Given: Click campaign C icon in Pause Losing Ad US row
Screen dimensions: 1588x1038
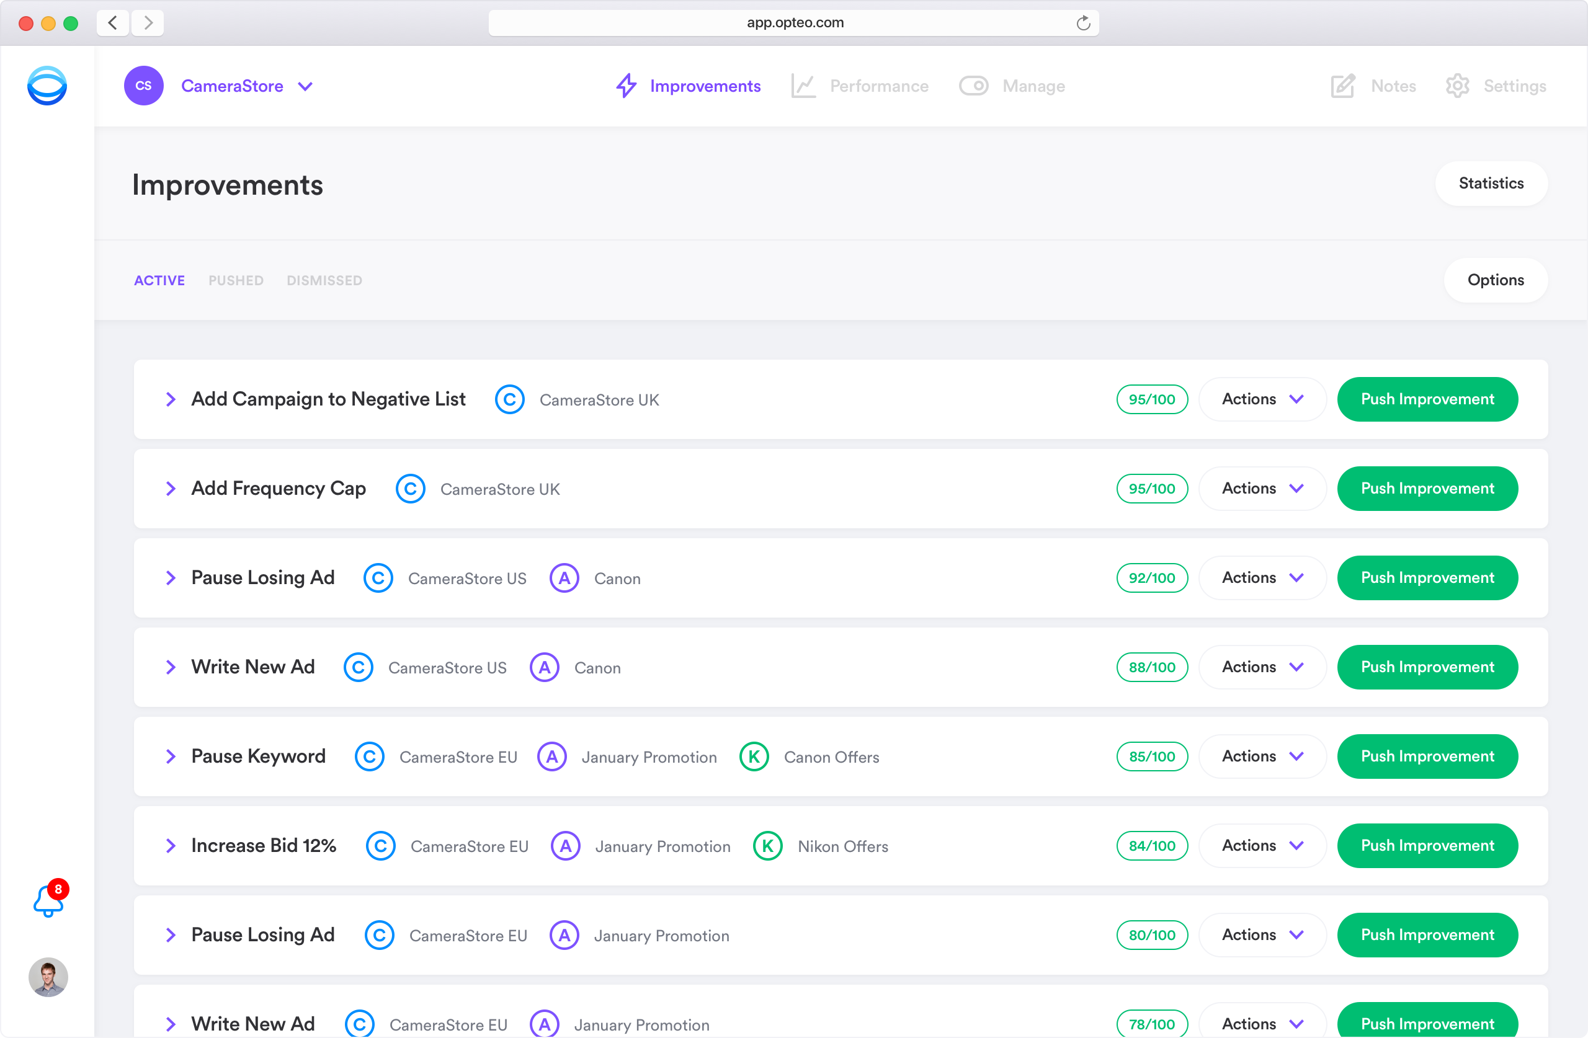Looking at the screenshot, I should coord(378,578).
